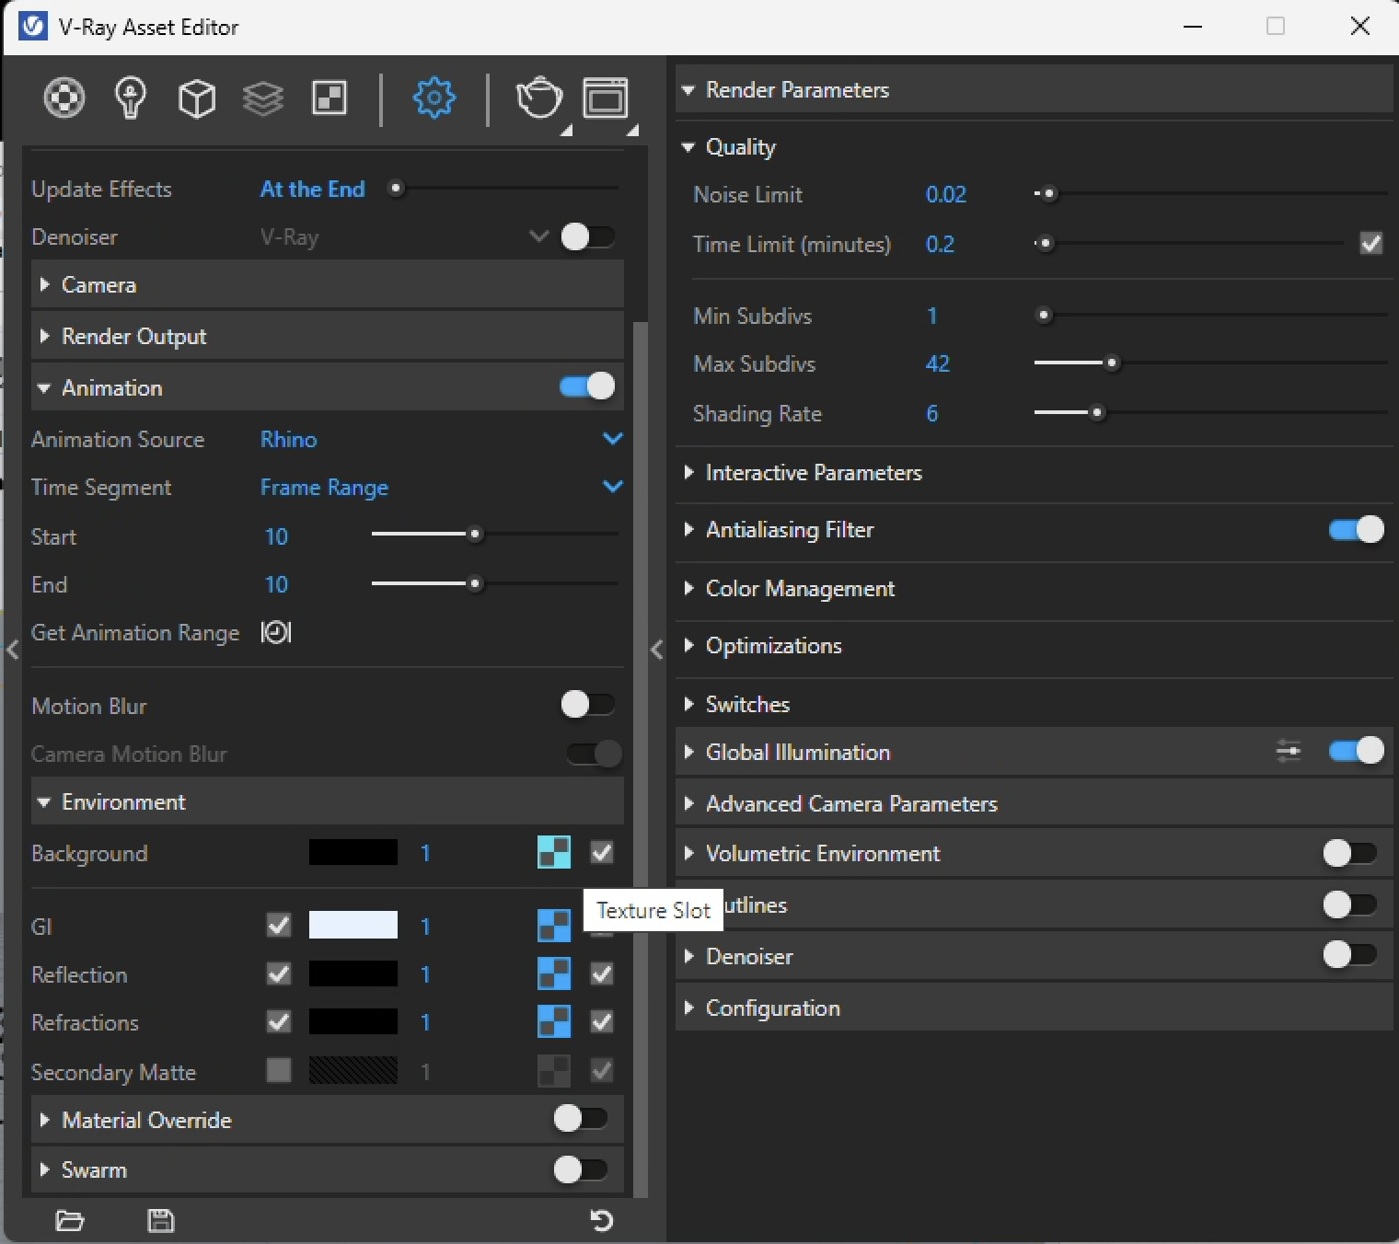
Task: Enable the Motion Blur toggle
Action: [587, 705]
